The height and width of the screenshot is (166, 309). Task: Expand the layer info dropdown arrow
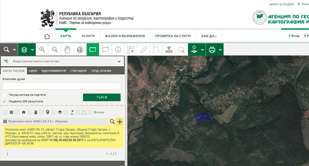point(202,50)
